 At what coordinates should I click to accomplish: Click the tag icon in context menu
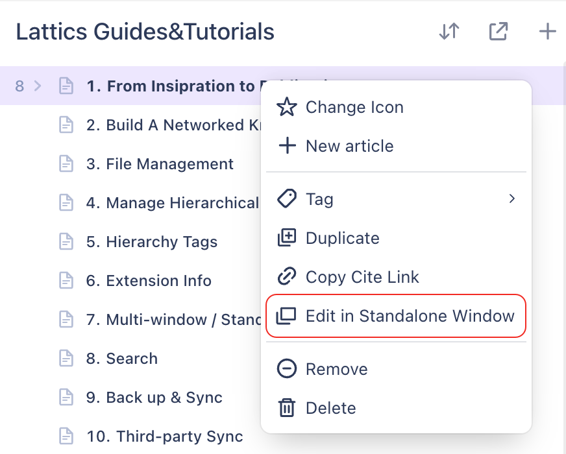coord(287,198)
